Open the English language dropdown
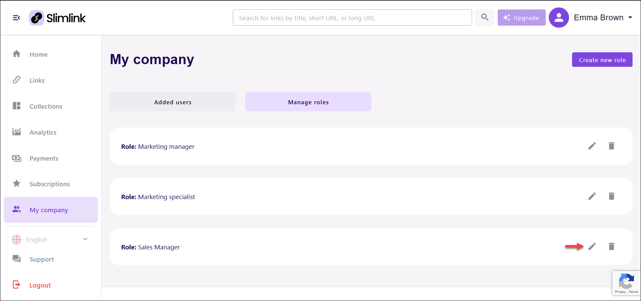 pyautogui.click(x=50, y=240)
